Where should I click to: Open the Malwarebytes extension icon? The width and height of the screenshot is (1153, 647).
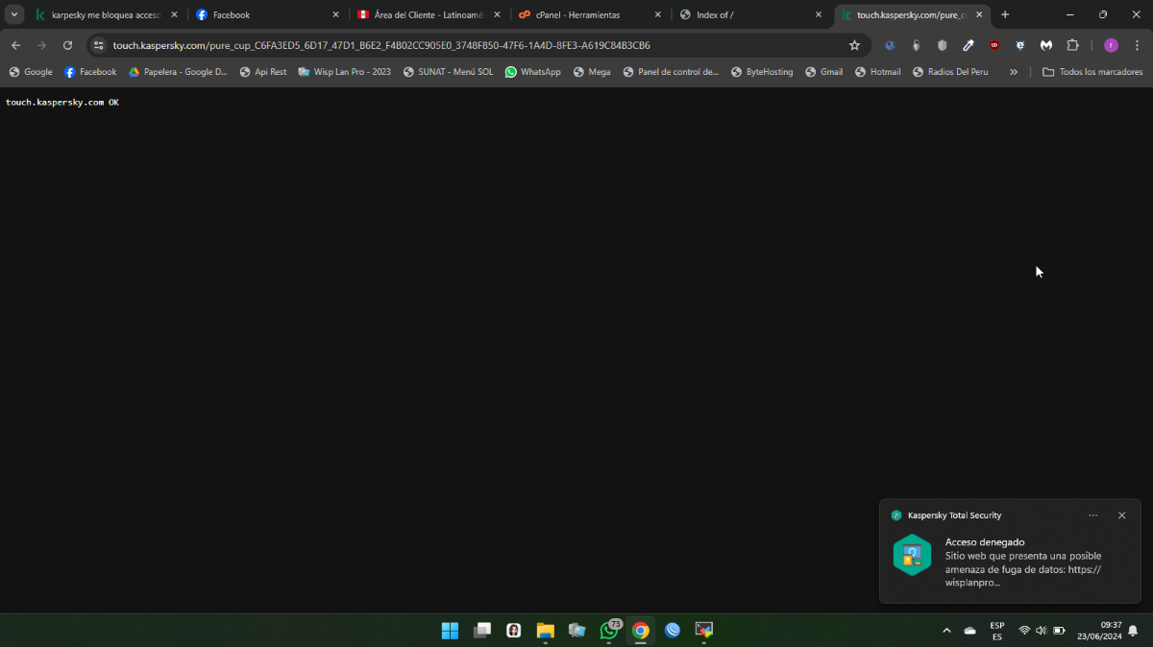tap(1046, 45)
